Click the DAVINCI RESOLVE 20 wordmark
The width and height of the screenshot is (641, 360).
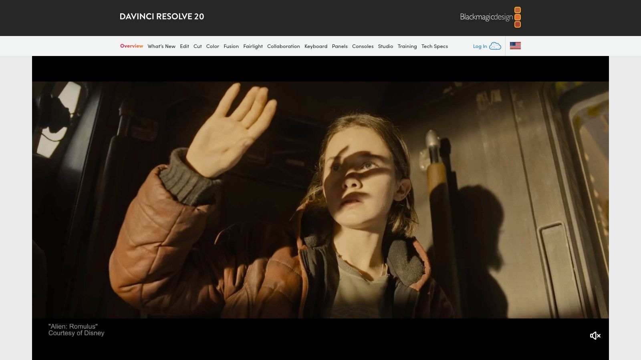162,17
